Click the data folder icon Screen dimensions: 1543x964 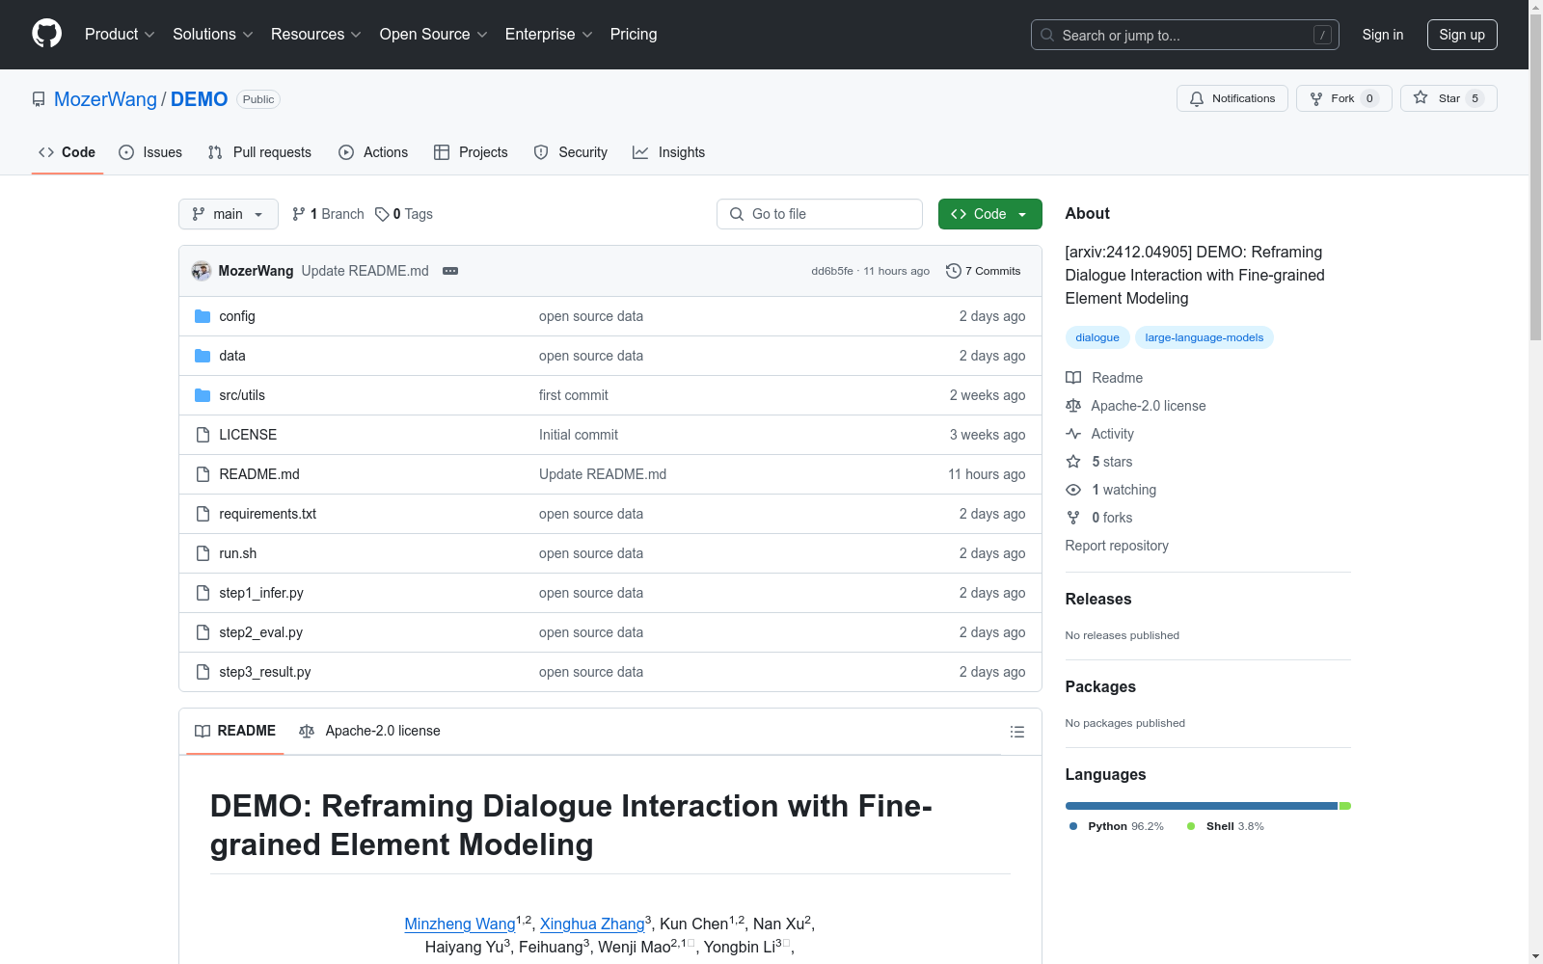click(203, 356)
